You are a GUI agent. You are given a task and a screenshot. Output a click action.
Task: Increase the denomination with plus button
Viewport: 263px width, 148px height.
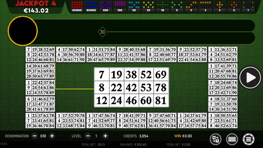point(52,136)
